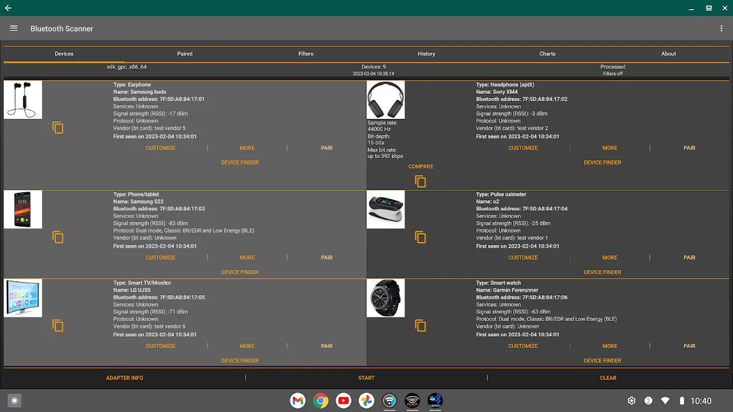
Task: Open YouTube from the taskbar
Action: [344, 401]
